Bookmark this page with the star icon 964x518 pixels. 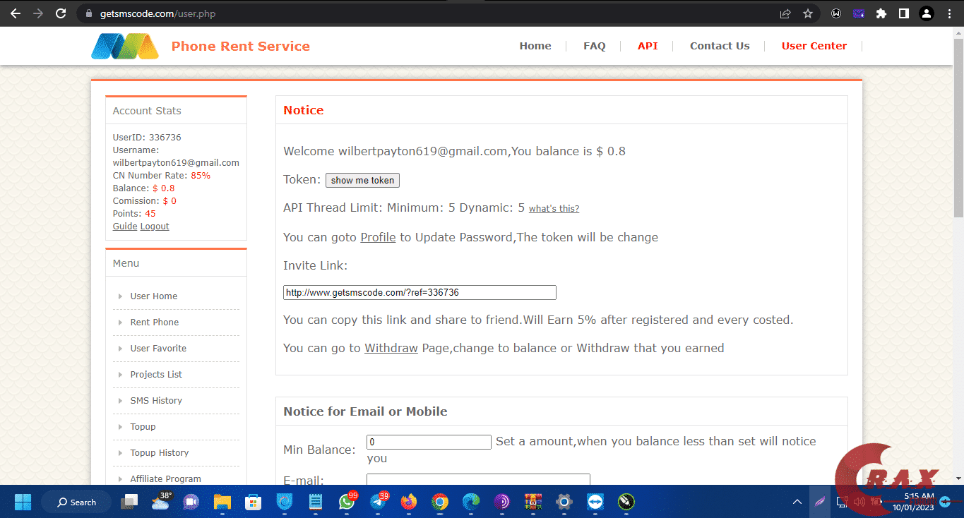[x=807, y=13]
